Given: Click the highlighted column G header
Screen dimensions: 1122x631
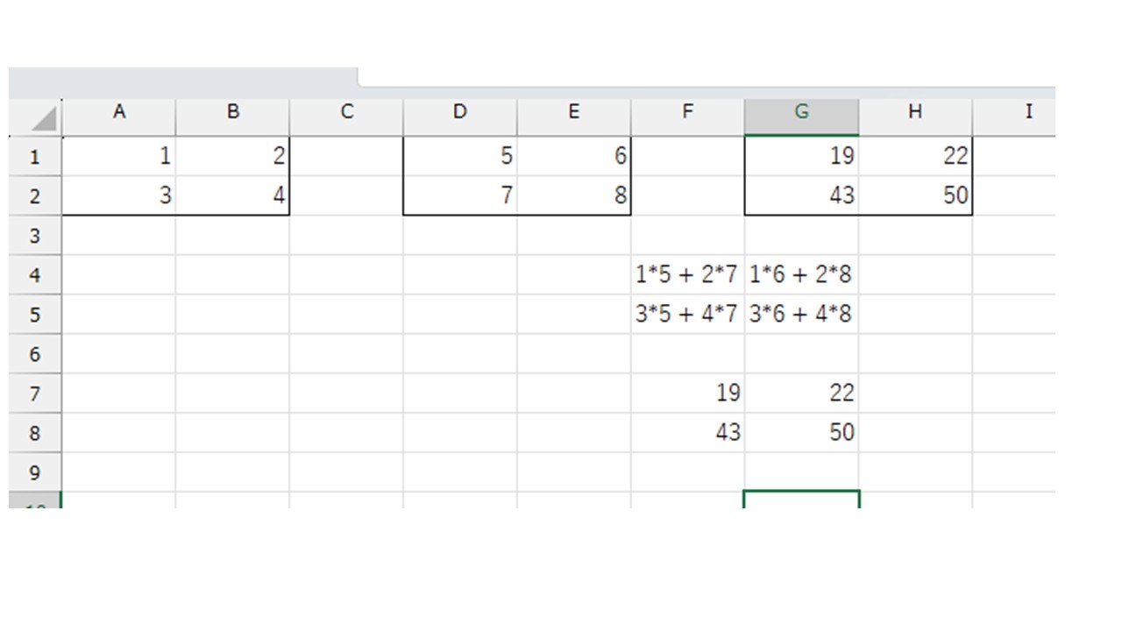Looking at the screenshot, I should click(801, 112).
